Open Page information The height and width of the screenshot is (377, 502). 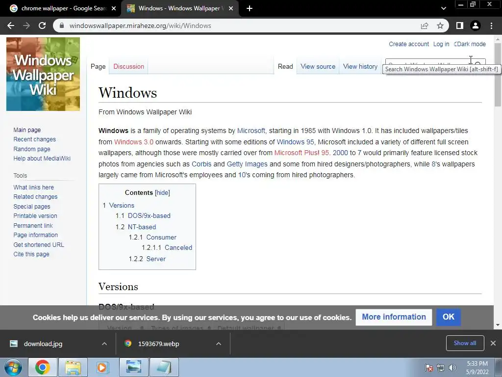35,235
